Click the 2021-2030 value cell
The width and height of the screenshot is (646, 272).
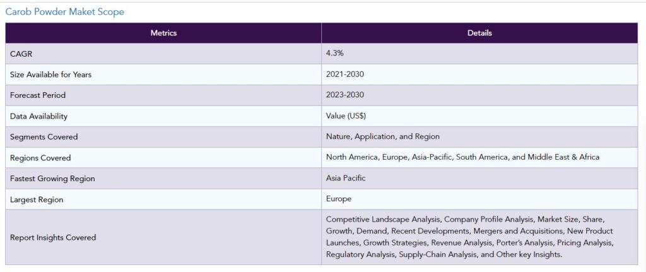(344, 74)
